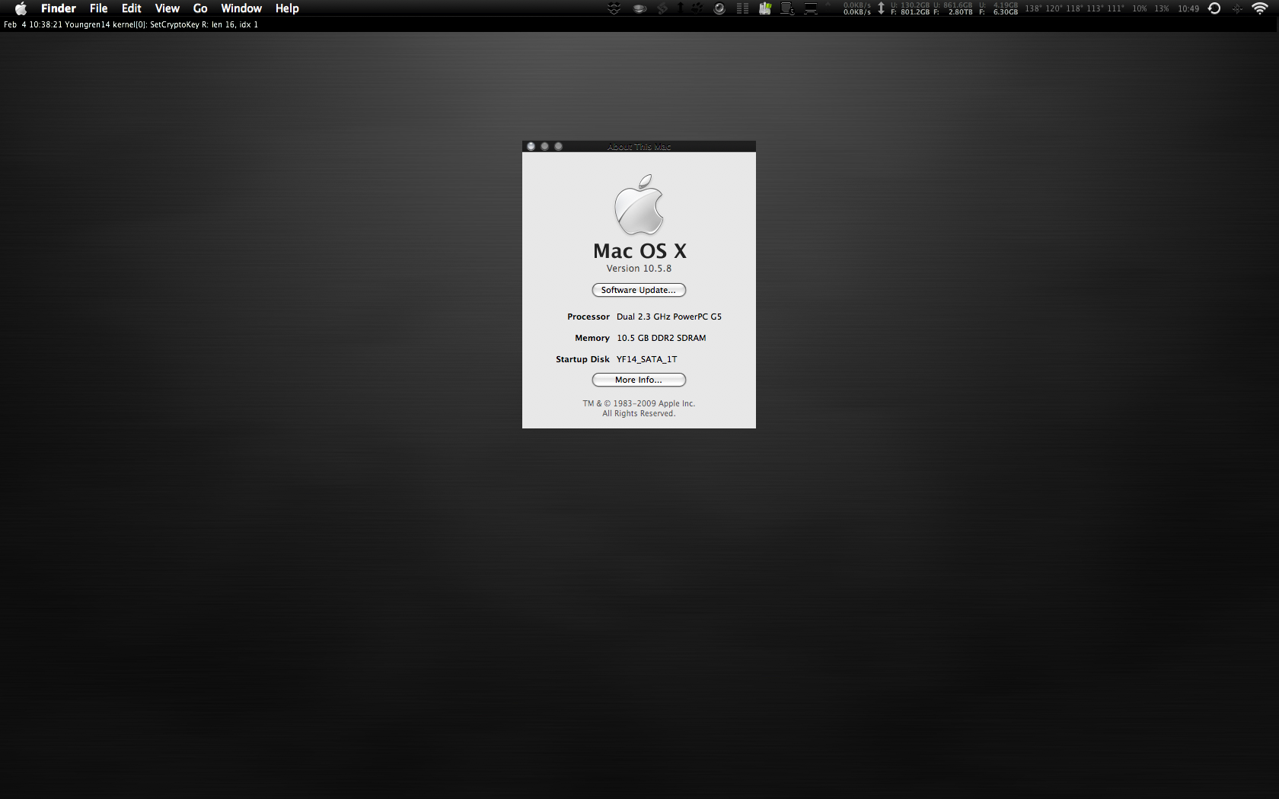
Task: Click the green-and-white documents menu bar icon
Action: pyautogui.click(x=765, y=8)
